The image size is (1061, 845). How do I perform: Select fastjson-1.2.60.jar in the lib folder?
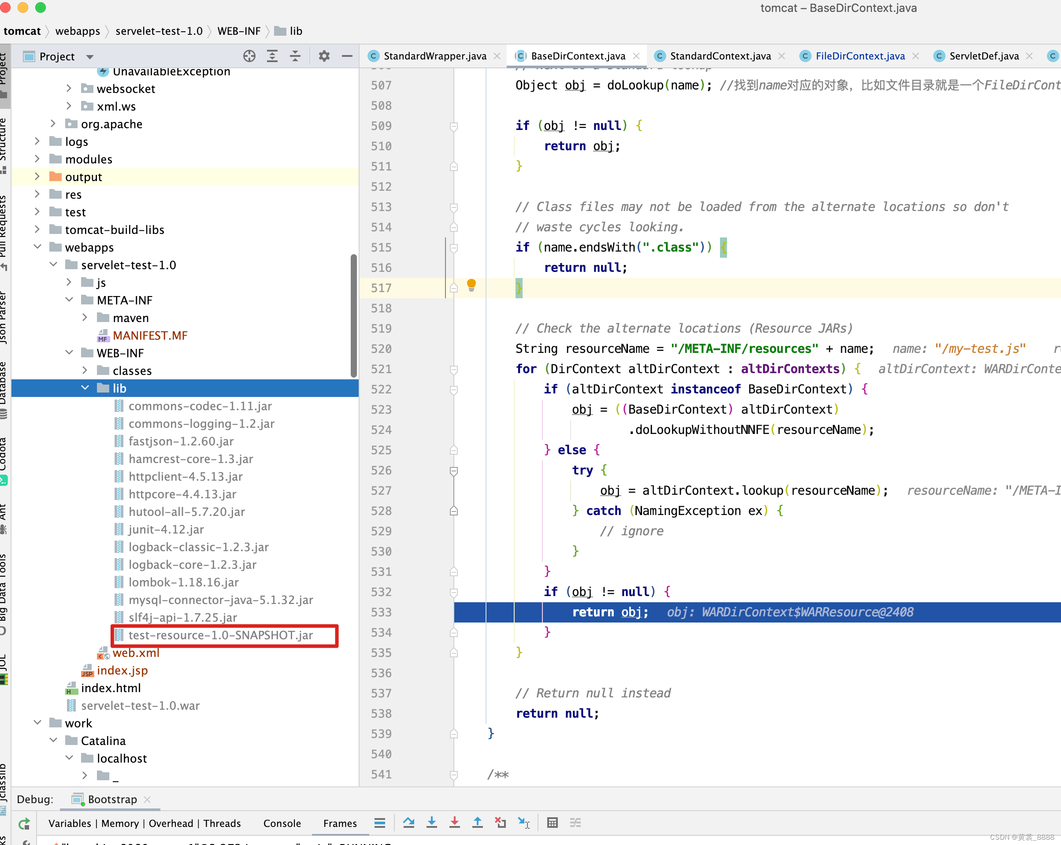181,441
